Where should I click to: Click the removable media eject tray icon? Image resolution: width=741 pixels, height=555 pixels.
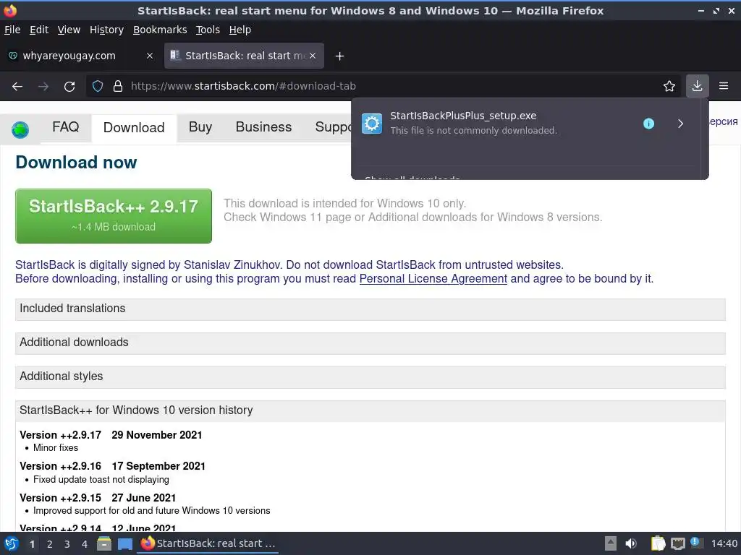pyautogui.click(x=611, y=543)
